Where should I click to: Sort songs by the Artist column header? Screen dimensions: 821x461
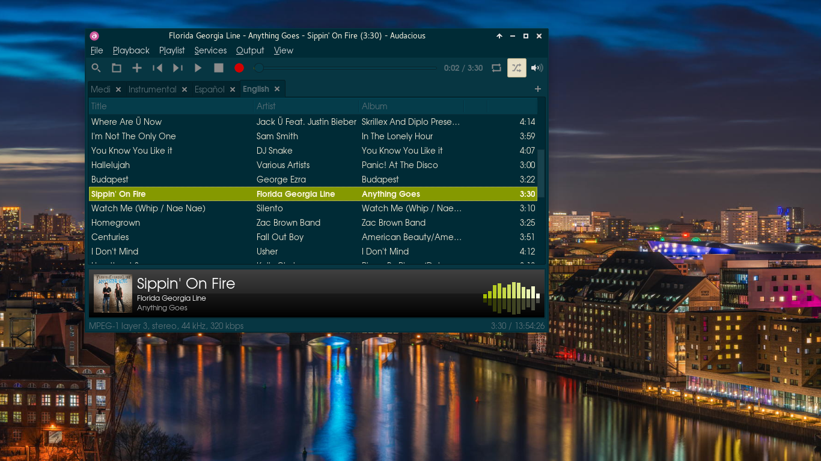(x=266, y=106)
